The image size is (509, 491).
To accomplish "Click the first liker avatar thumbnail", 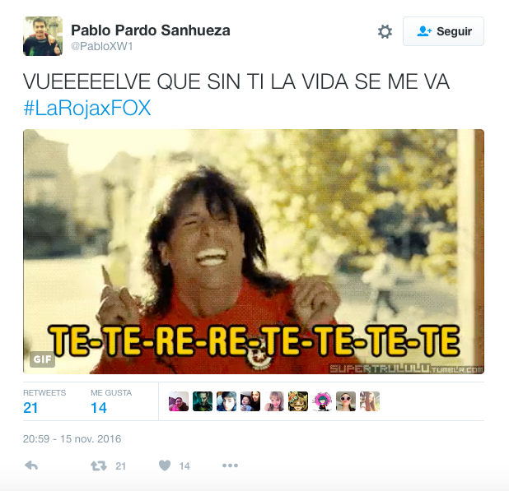I will coord(179,401).
